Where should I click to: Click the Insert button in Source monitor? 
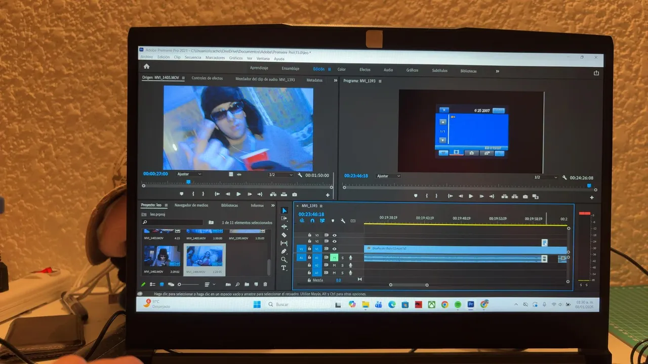point(273,194)
